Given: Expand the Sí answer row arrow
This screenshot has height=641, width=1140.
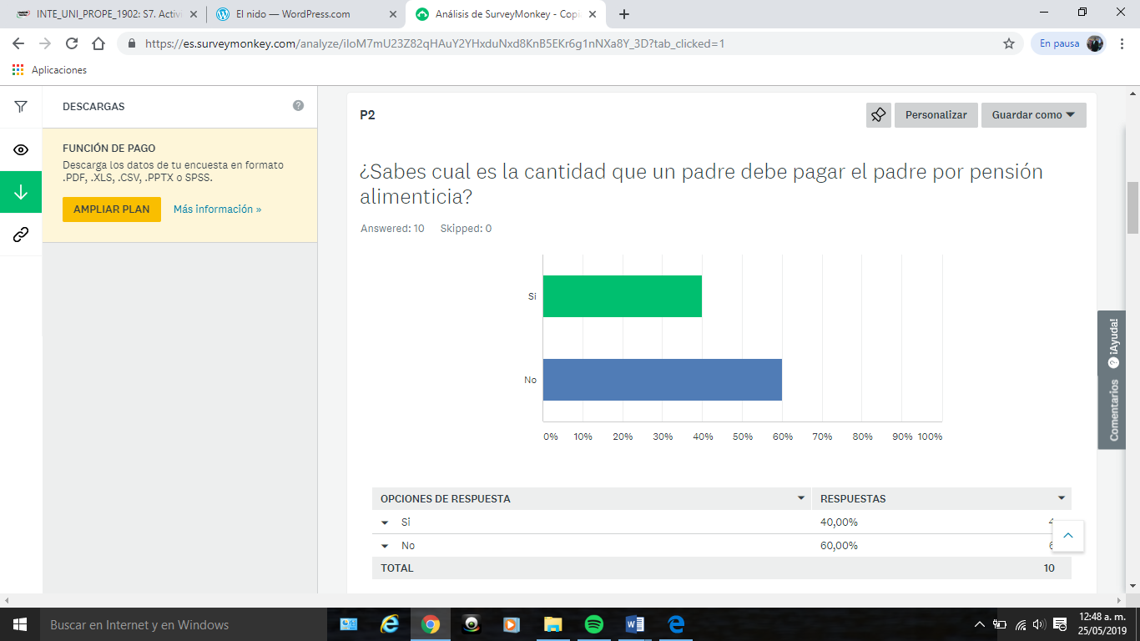Looking at the screenshot, I should [385, 522].
